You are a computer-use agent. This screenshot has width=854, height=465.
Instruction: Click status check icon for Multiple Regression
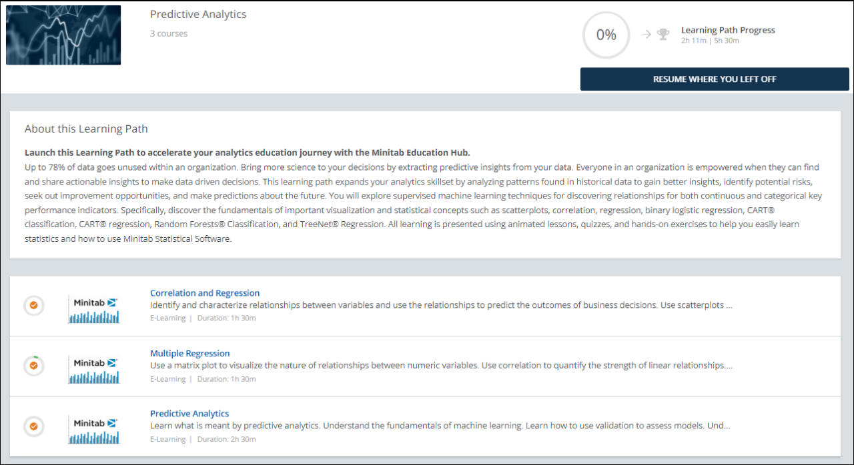pyautogui.click(x=33, y=366)
